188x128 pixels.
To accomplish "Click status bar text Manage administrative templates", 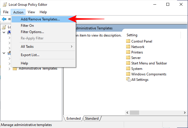I will click(x=26, y=125).
